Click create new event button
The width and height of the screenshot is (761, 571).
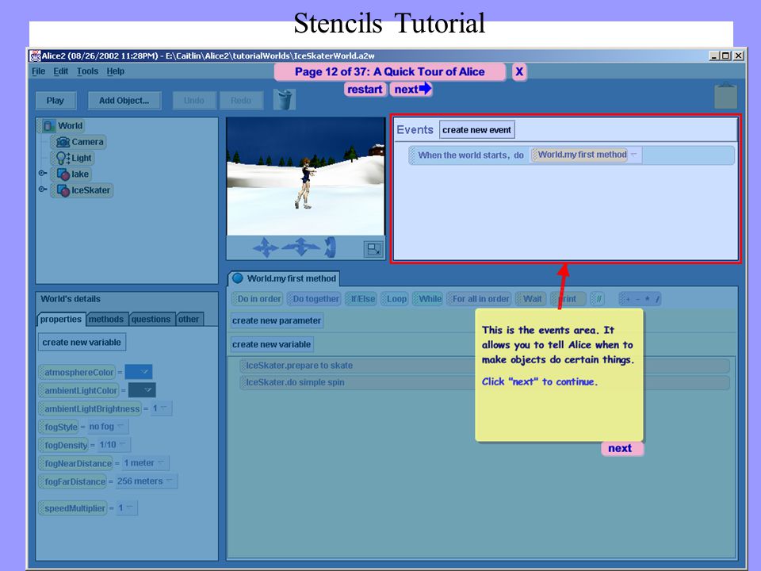pyautogui.click(x=476, y=129)
